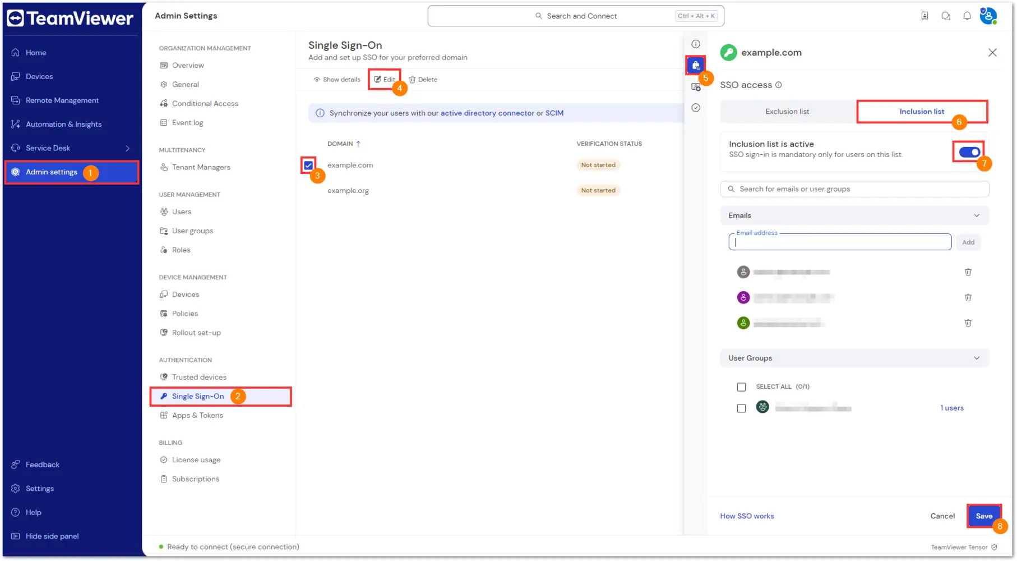Open Apps & Tokens
Image resolution: width=1017 pixels, height=561 pixels.
[x=197, y=415]
